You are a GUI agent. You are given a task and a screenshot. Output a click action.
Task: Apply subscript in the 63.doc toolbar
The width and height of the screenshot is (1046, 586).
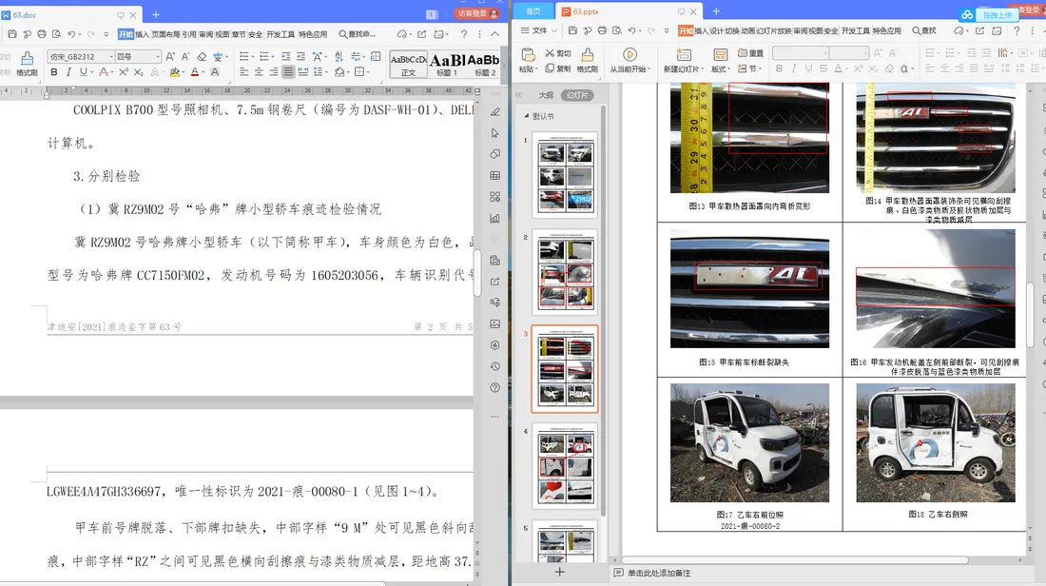tap(138, 72)
